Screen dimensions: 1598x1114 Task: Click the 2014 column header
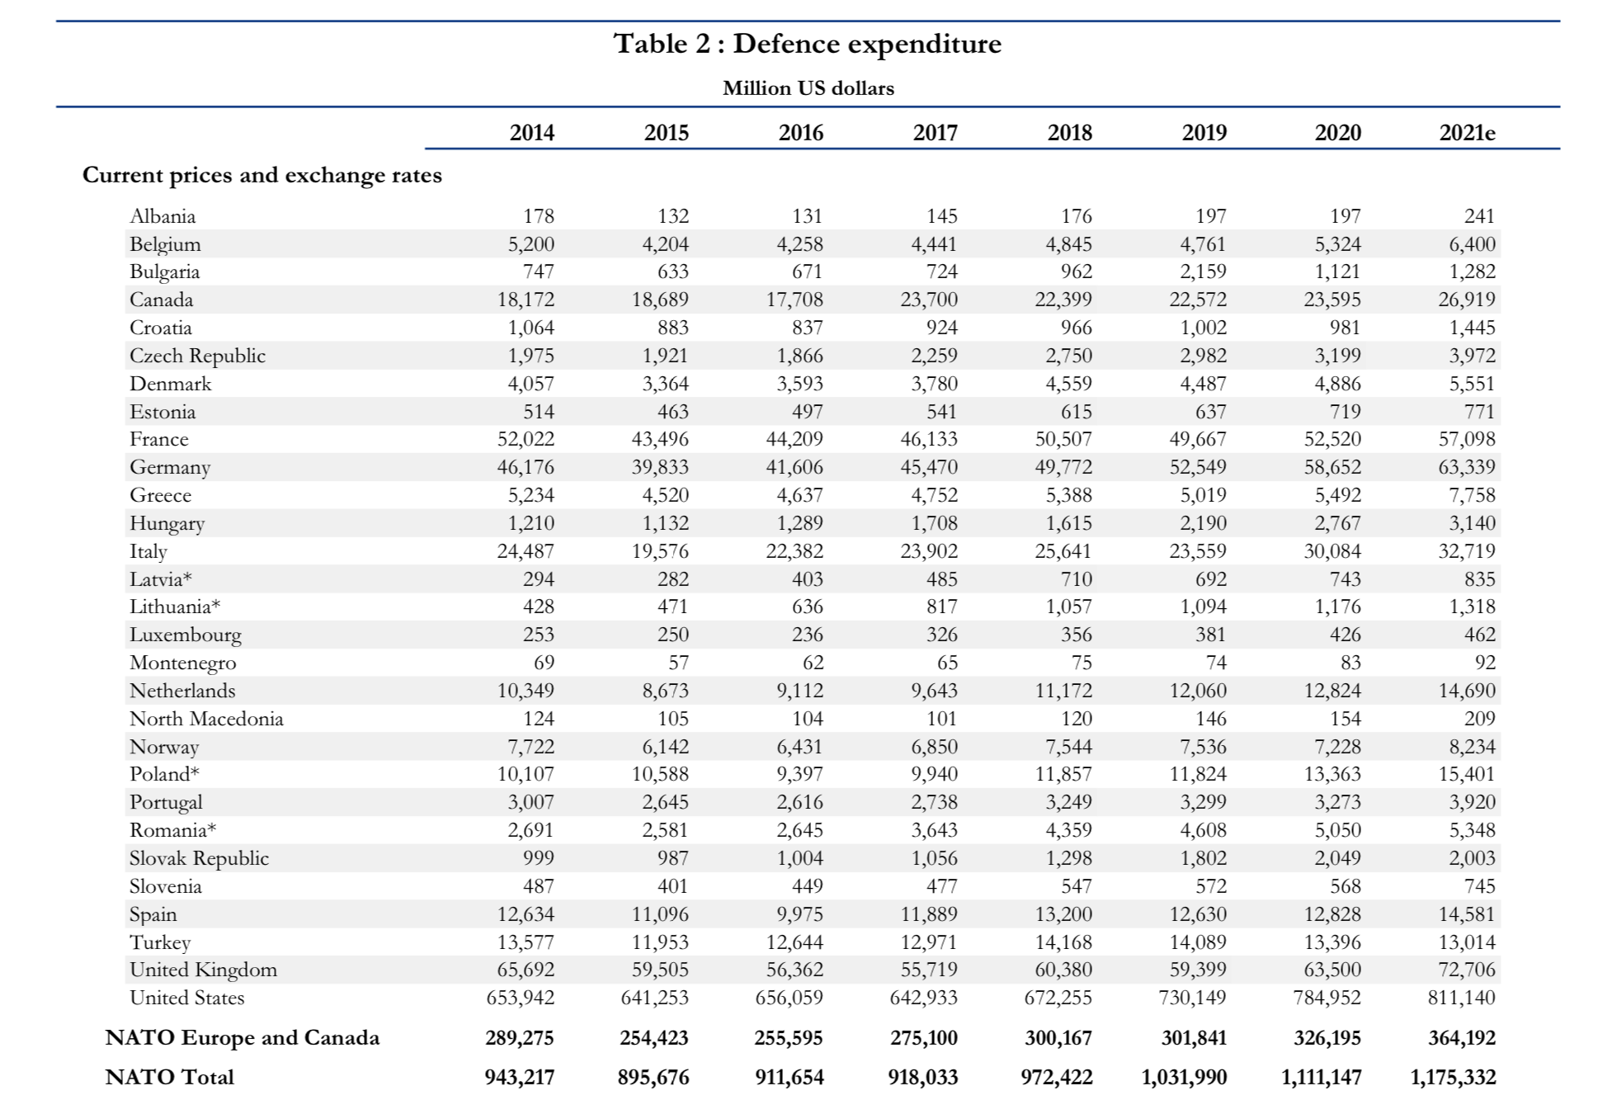[532, 133]
